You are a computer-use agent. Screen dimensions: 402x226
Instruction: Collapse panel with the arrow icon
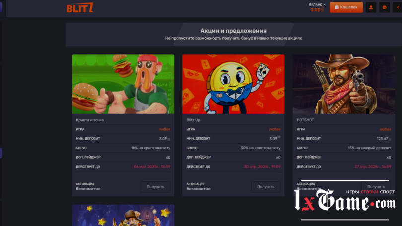click(398, 7)
